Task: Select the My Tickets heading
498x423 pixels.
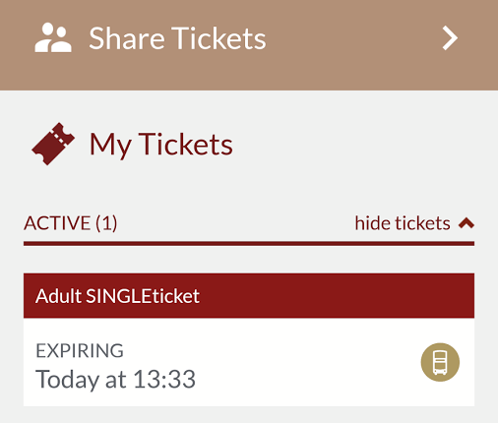Action: [161, 145]
